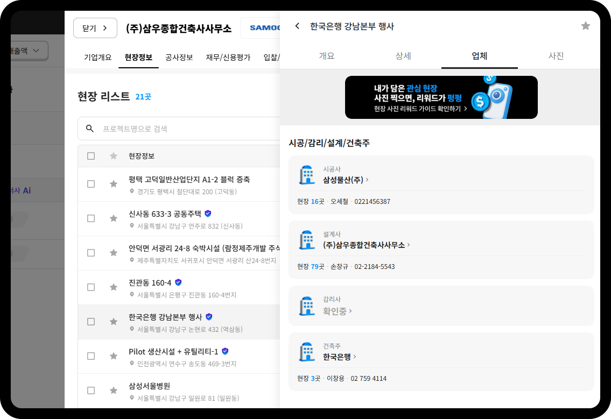Viewport: 611px width, 419px height.
Task: Bookmark site with the star in detail panel header
Action: (x=585, y=26)
